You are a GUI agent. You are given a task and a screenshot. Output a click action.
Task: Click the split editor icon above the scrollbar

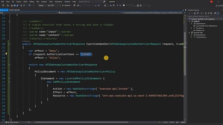coord(185,13)
